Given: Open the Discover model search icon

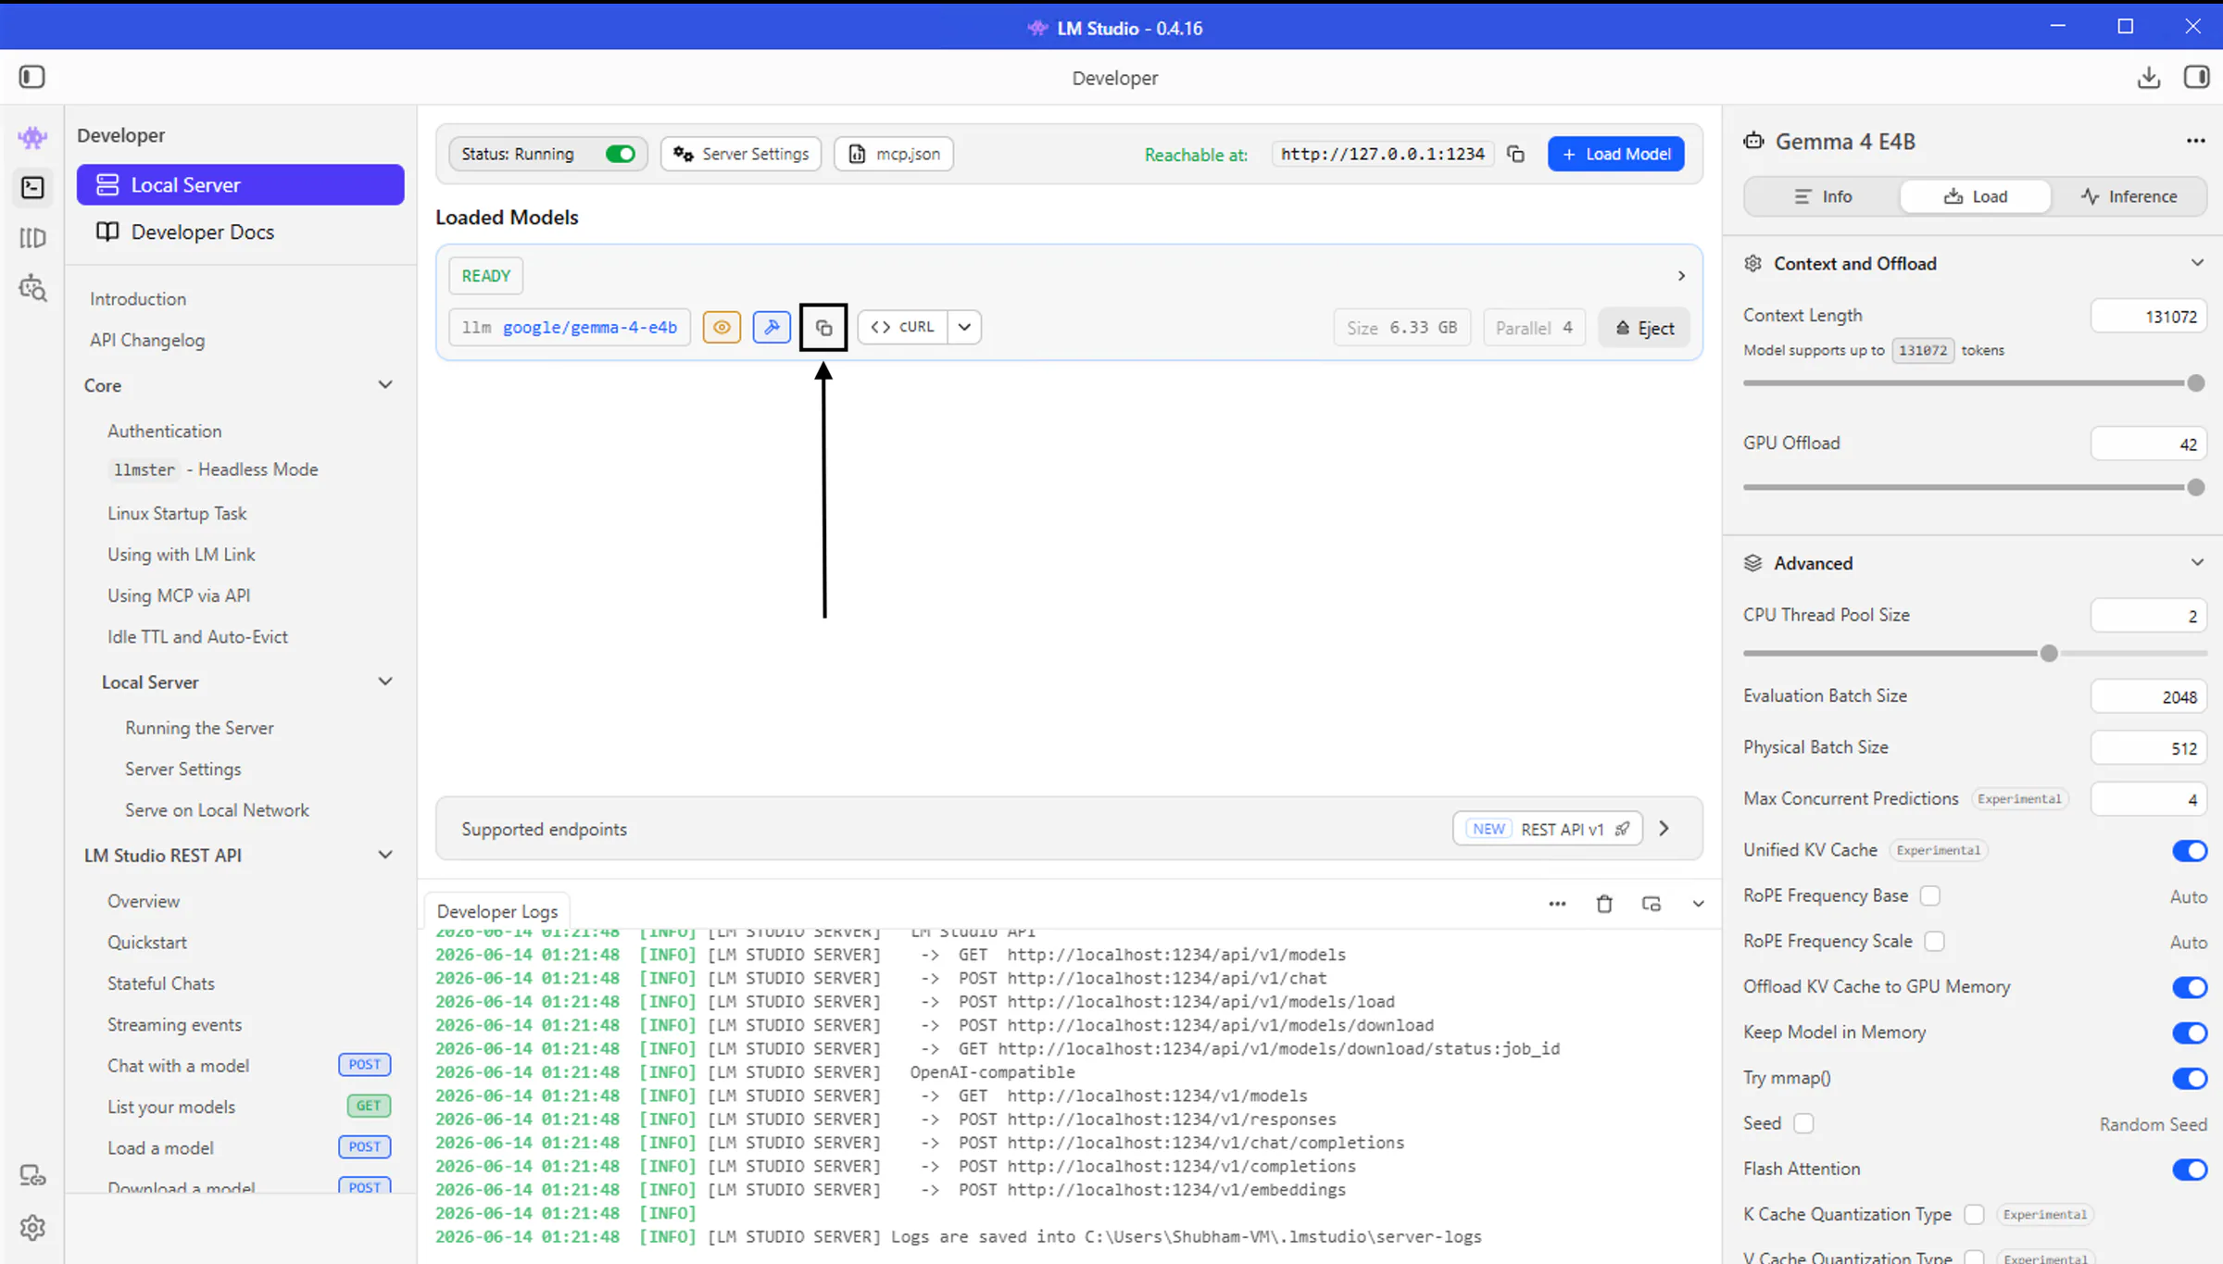Looking at the screenshot, I should coord(32,288).
